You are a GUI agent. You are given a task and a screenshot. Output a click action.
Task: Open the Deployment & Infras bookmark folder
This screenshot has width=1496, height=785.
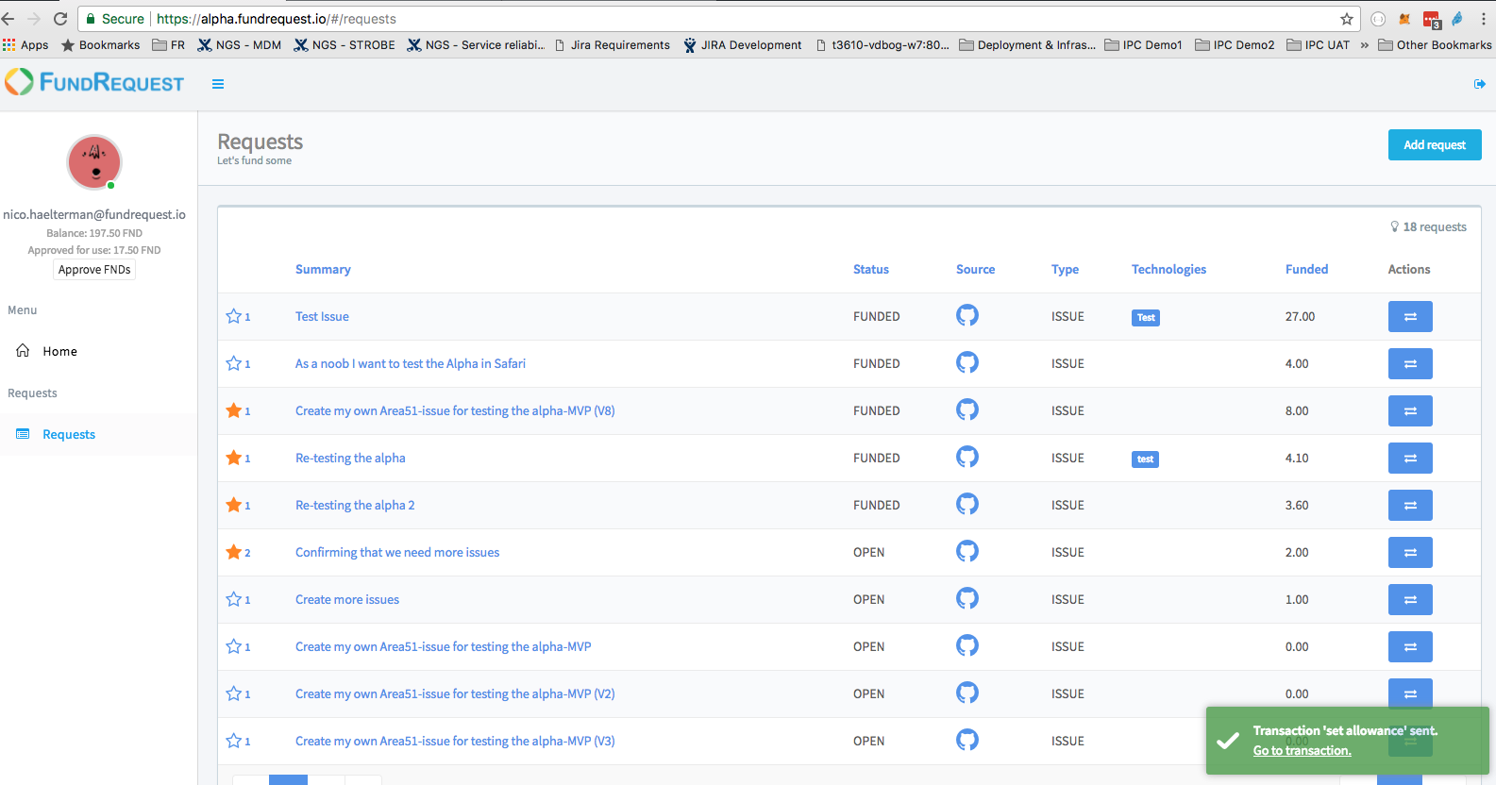click(1028, 44)
